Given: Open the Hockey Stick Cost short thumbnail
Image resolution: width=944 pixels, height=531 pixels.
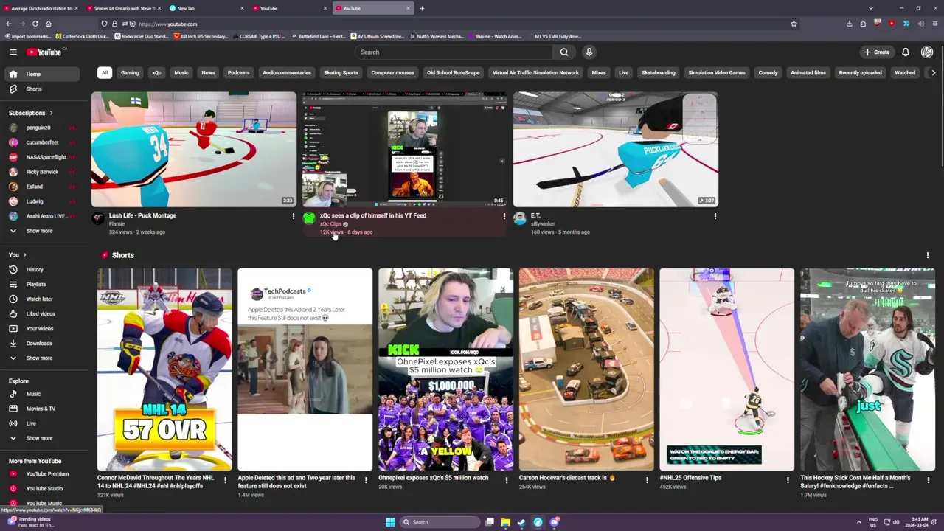Looking at the screenshot, I should pyautogui.click(x=867, y=369).
